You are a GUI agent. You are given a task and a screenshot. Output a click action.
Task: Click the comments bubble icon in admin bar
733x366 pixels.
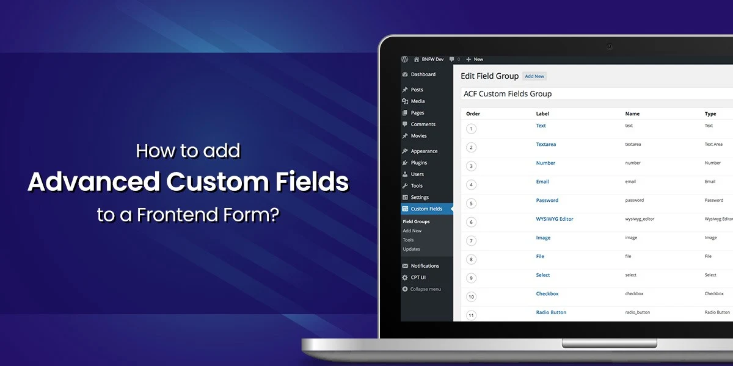tap(452, 59)
